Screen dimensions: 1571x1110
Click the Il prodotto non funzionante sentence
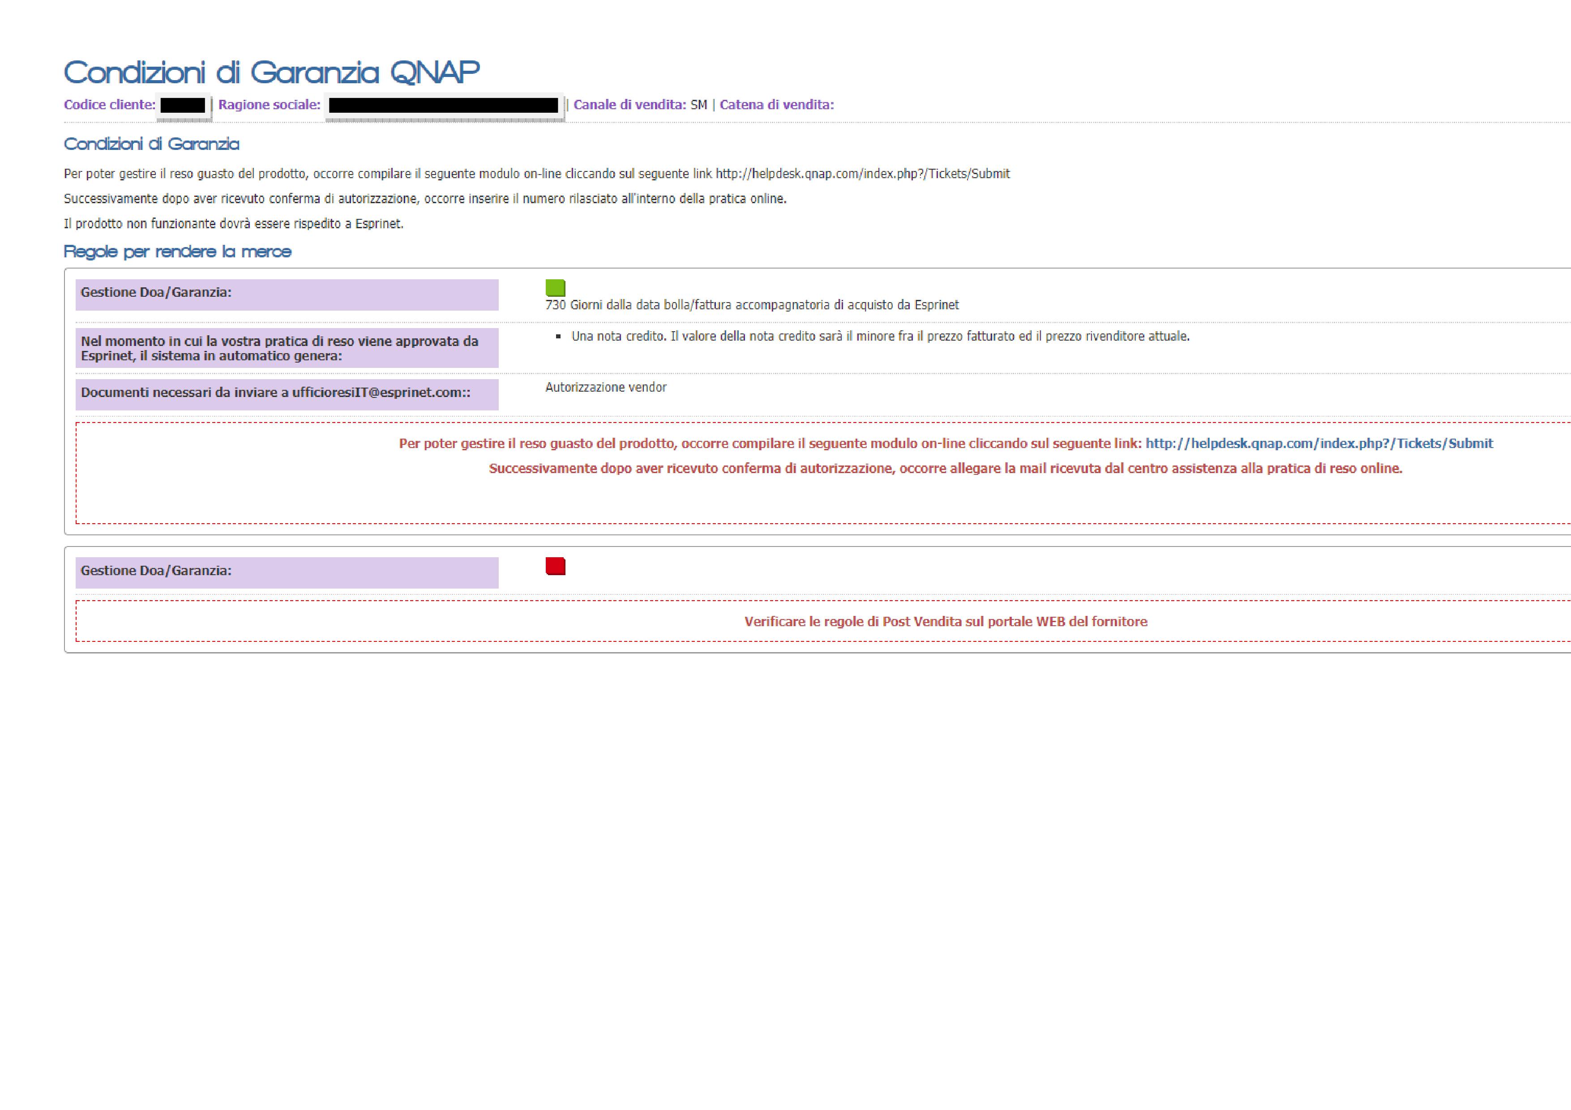click(x=233, y=224)
